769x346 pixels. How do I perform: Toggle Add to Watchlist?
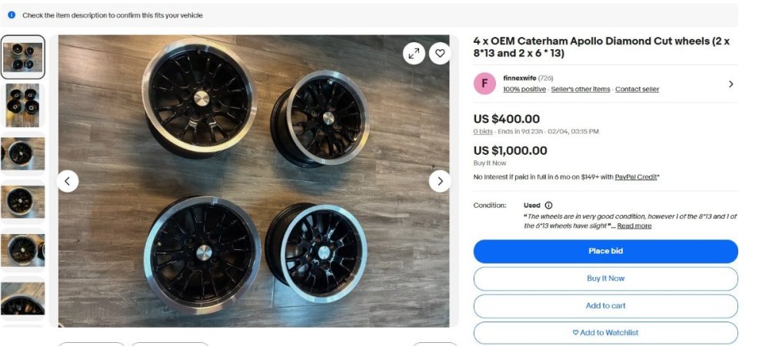[605, 332]
